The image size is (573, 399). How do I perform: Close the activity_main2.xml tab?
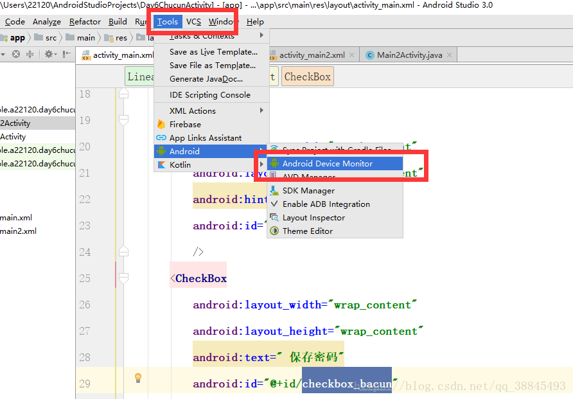(x=351, y=55)
